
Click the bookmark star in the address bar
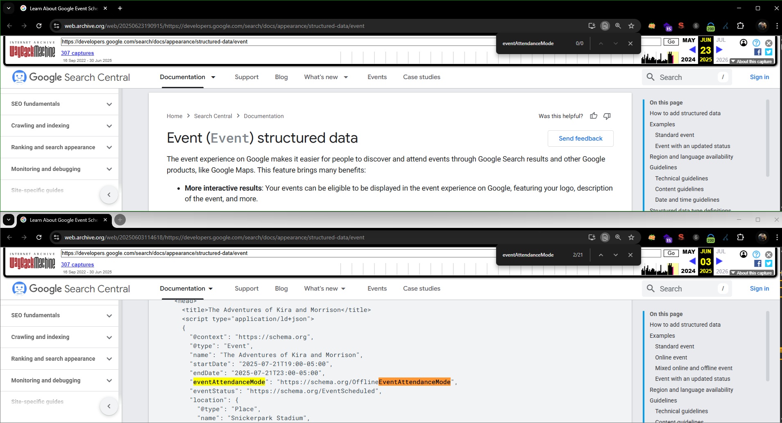(x=630, y=26)
